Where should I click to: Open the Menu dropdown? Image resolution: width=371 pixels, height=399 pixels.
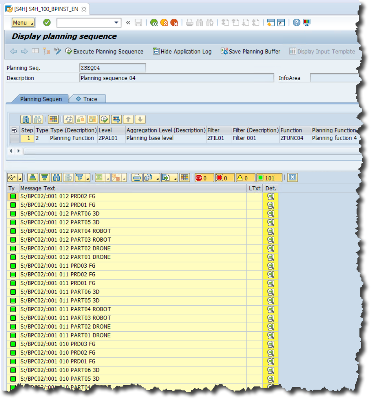[x=23, y=22]
